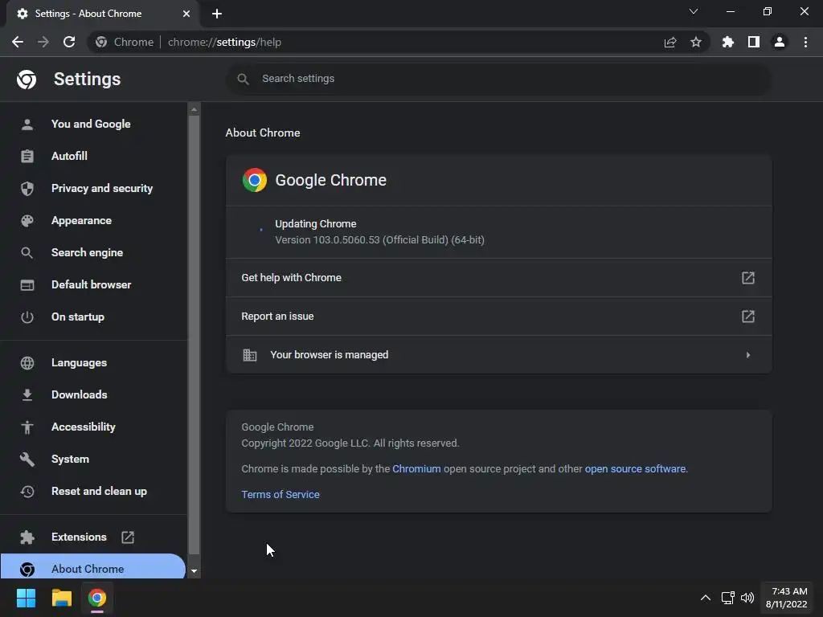Click the sidebar scrollbar down arrow
Viewport: 823px width, 617px height.
point(194,571)
